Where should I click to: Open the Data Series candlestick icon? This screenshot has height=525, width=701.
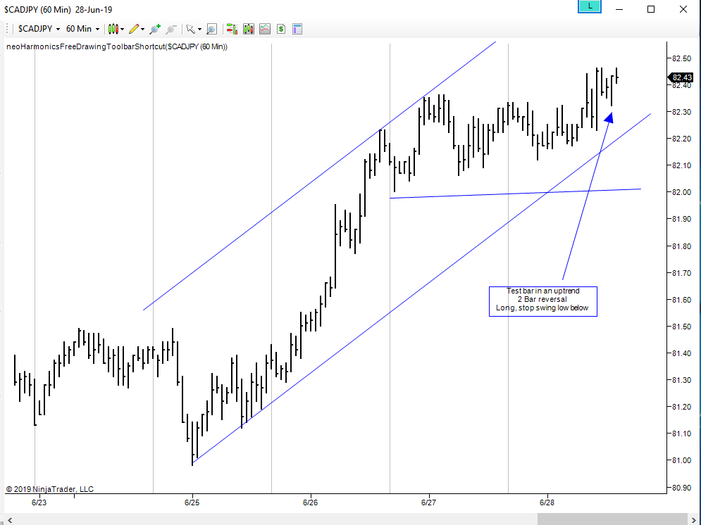click(249, 29)
